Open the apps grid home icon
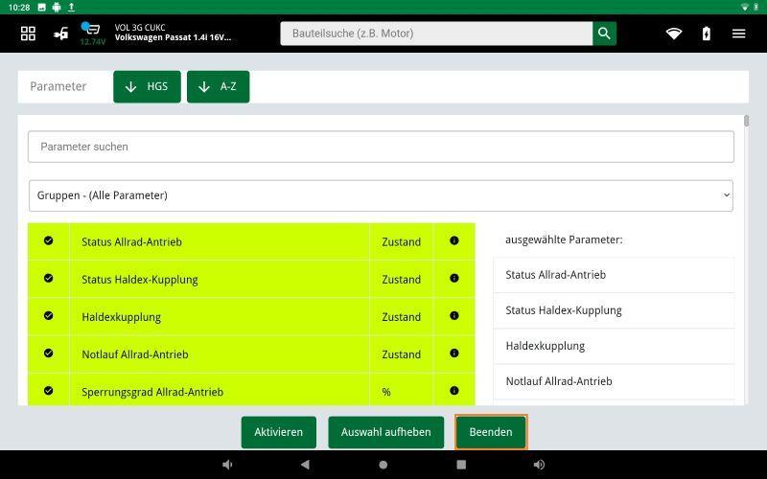The image size is (767, 479). [x=28, y=34]
